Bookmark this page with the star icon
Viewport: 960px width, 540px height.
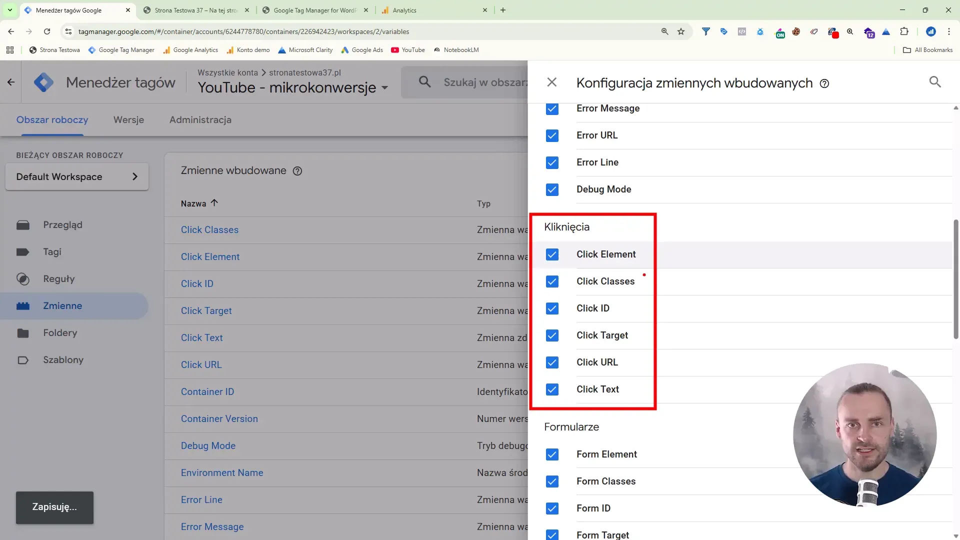pos(681,31)
